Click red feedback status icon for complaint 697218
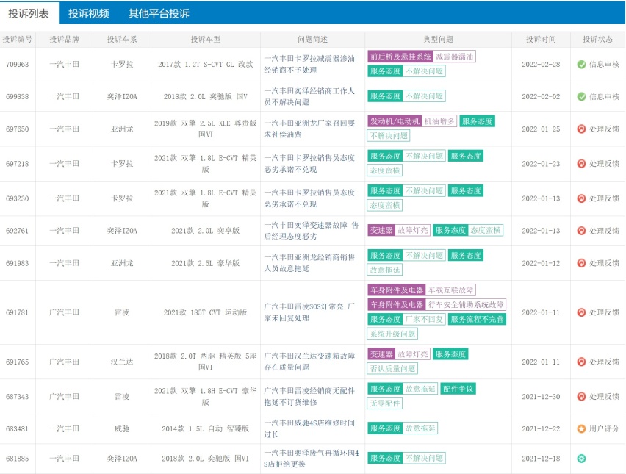 click(x=581, y=164)
